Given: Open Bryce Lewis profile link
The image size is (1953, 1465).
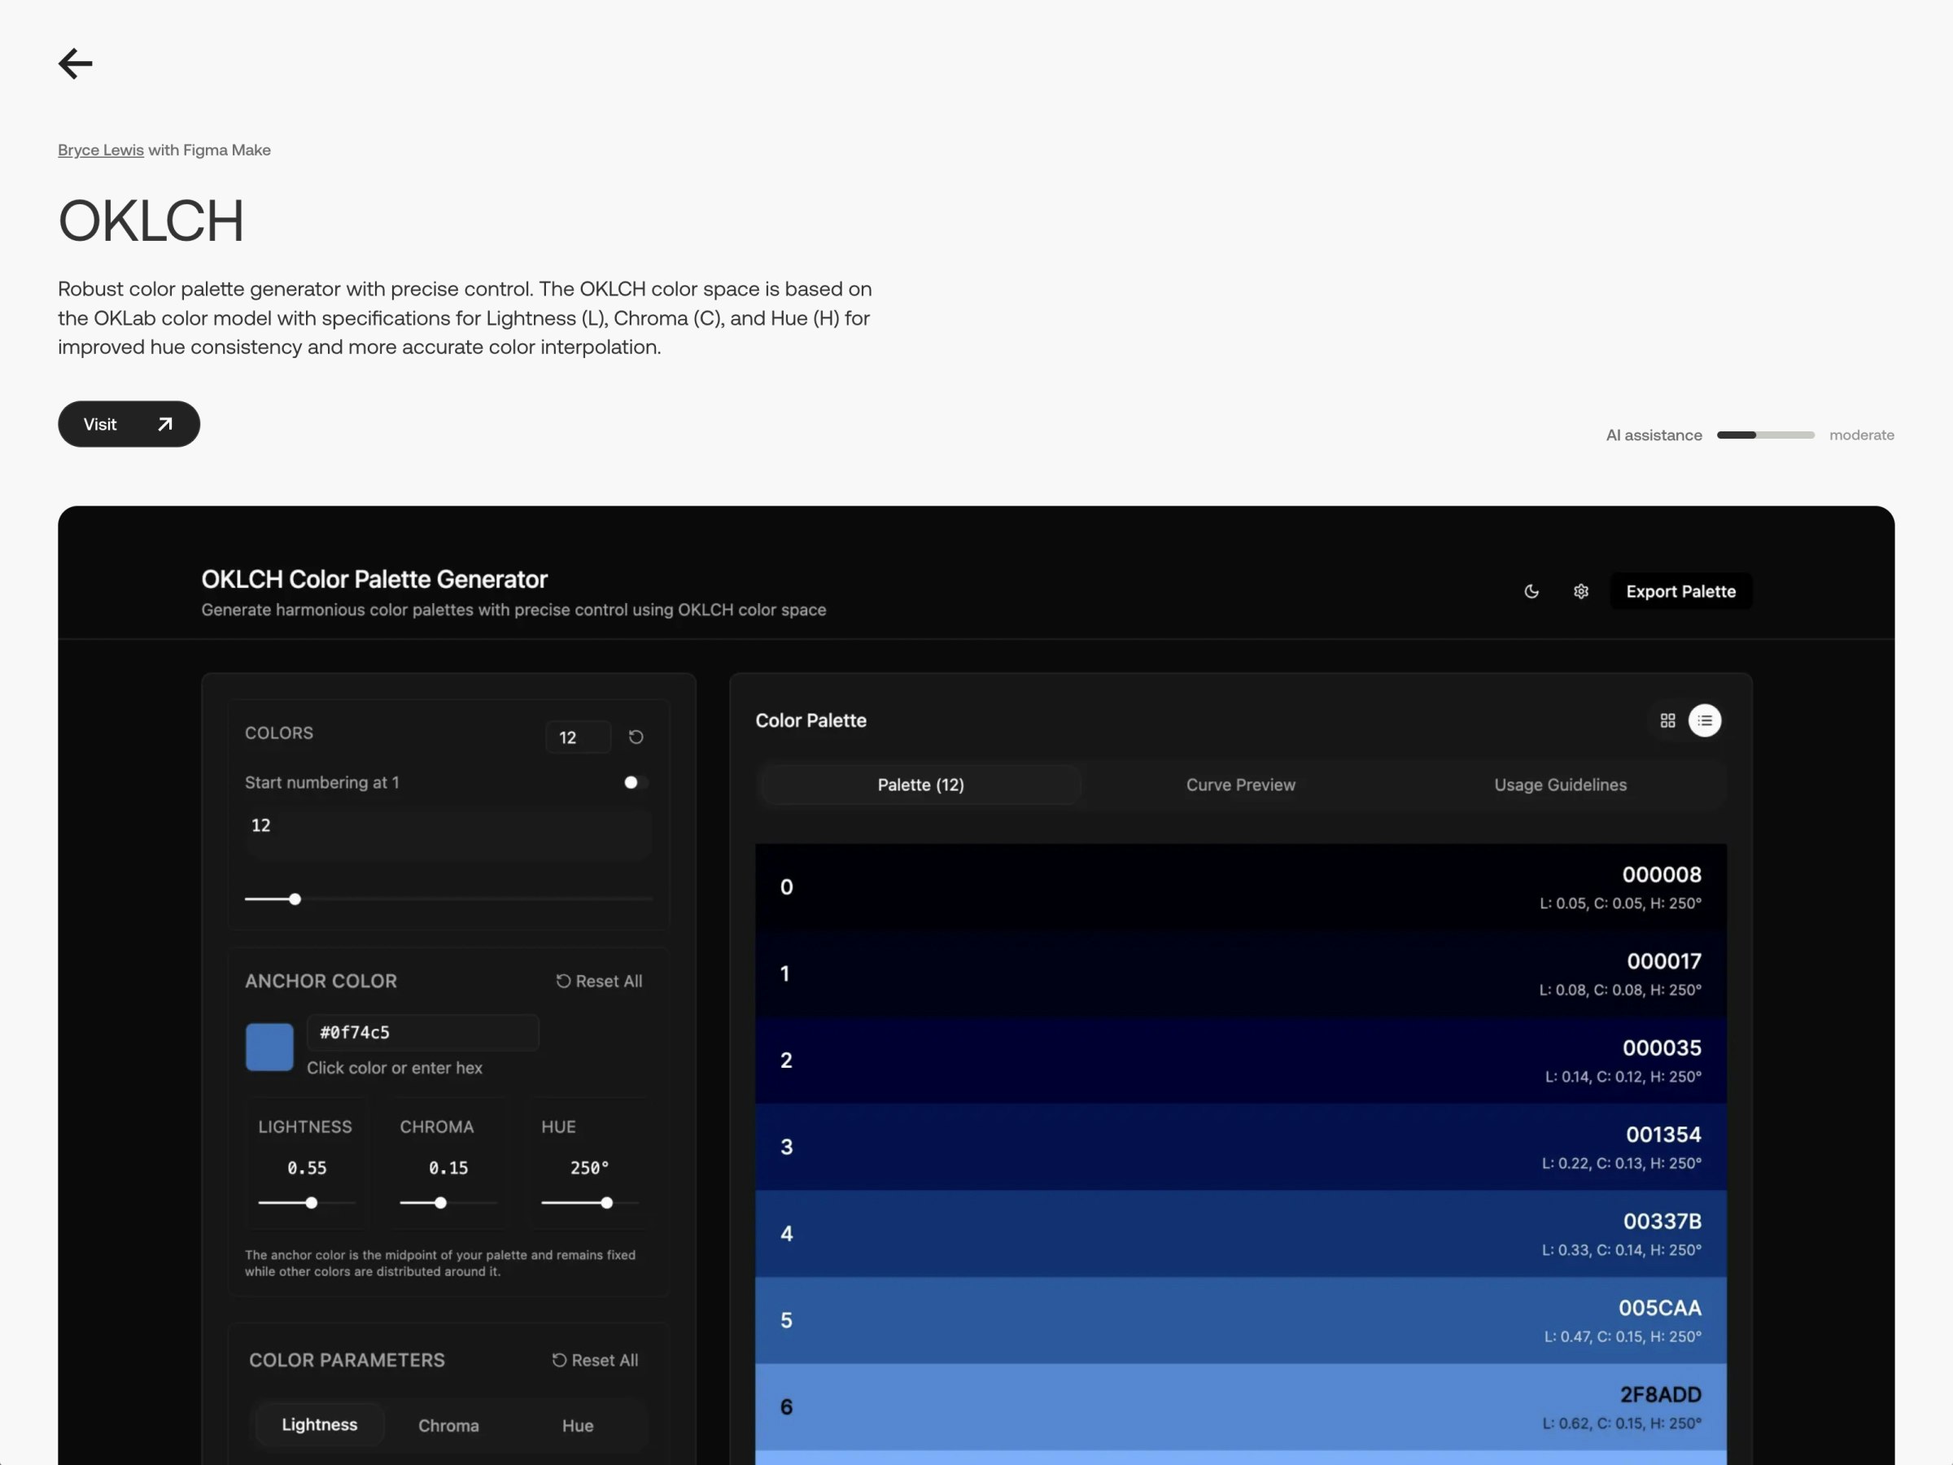Looking at the screenshot, I should click(x=101, y=150).
